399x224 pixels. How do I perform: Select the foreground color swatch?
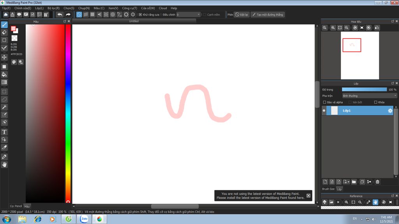(13, 29)
